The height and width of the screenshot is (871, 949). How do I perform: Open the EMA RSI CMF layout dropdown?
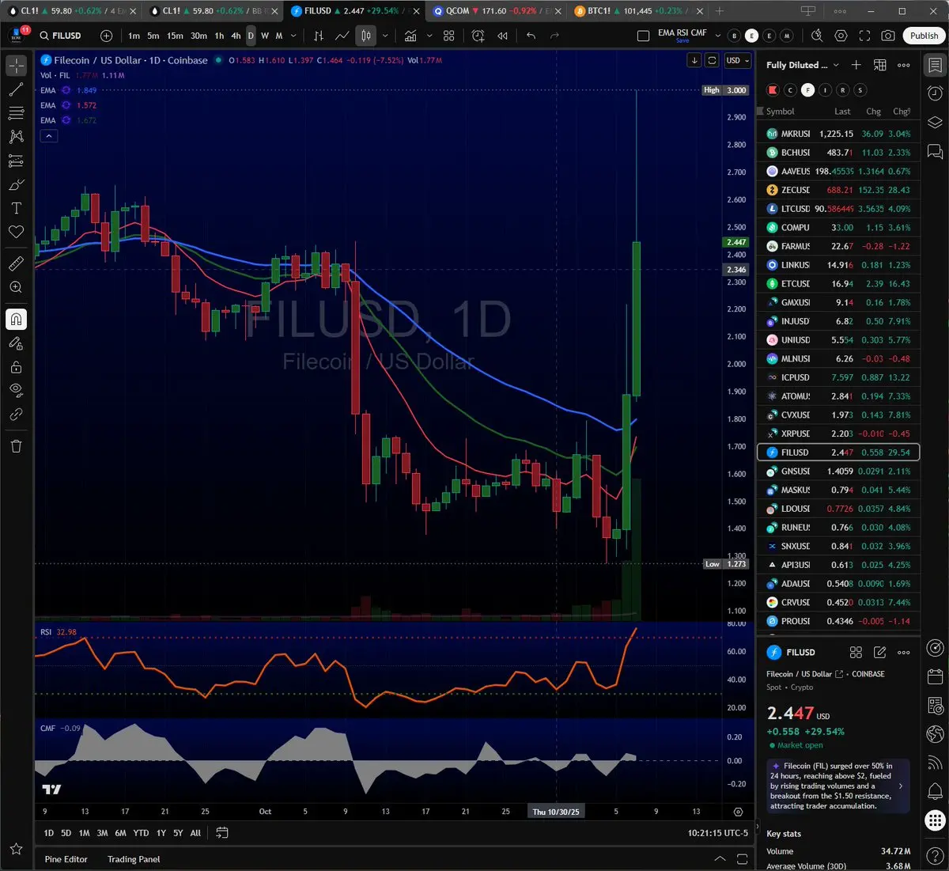(718, 36)
